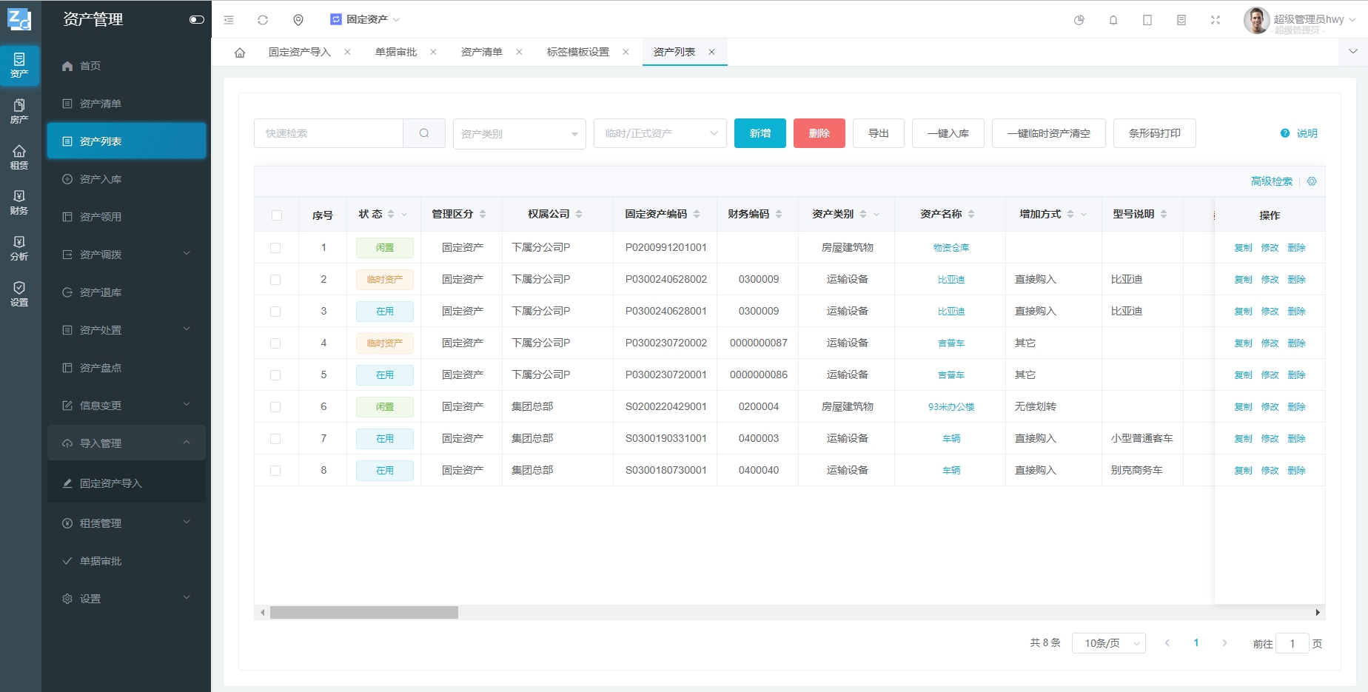Select the checkbox for row 3
Viewport: 1368px width, 692px height.
(x=275, y=312)
